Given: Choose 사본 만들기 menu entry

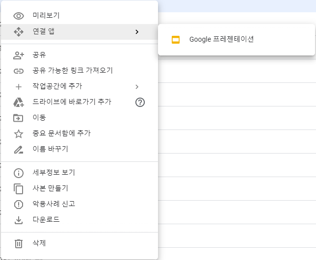Looking at the screenshot, I should pos(50,188).
